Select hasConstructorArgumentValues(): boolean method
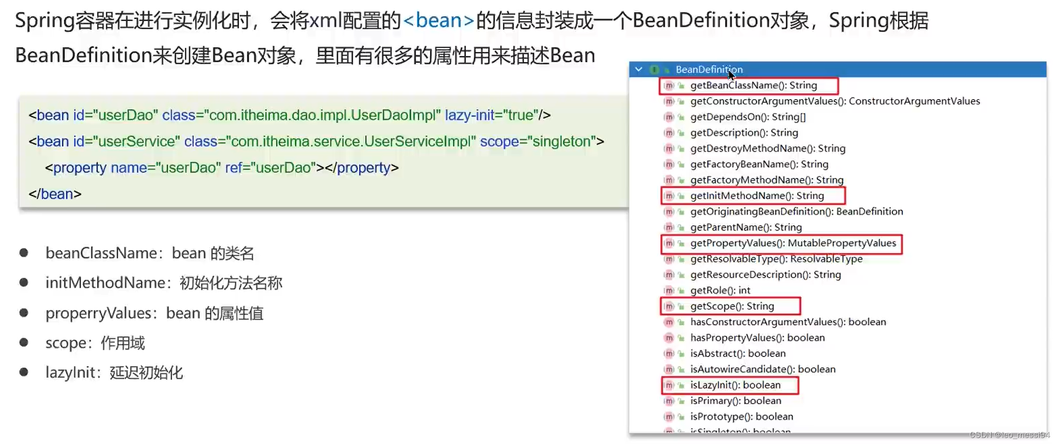1058x444 pixels. pos(788,322)
